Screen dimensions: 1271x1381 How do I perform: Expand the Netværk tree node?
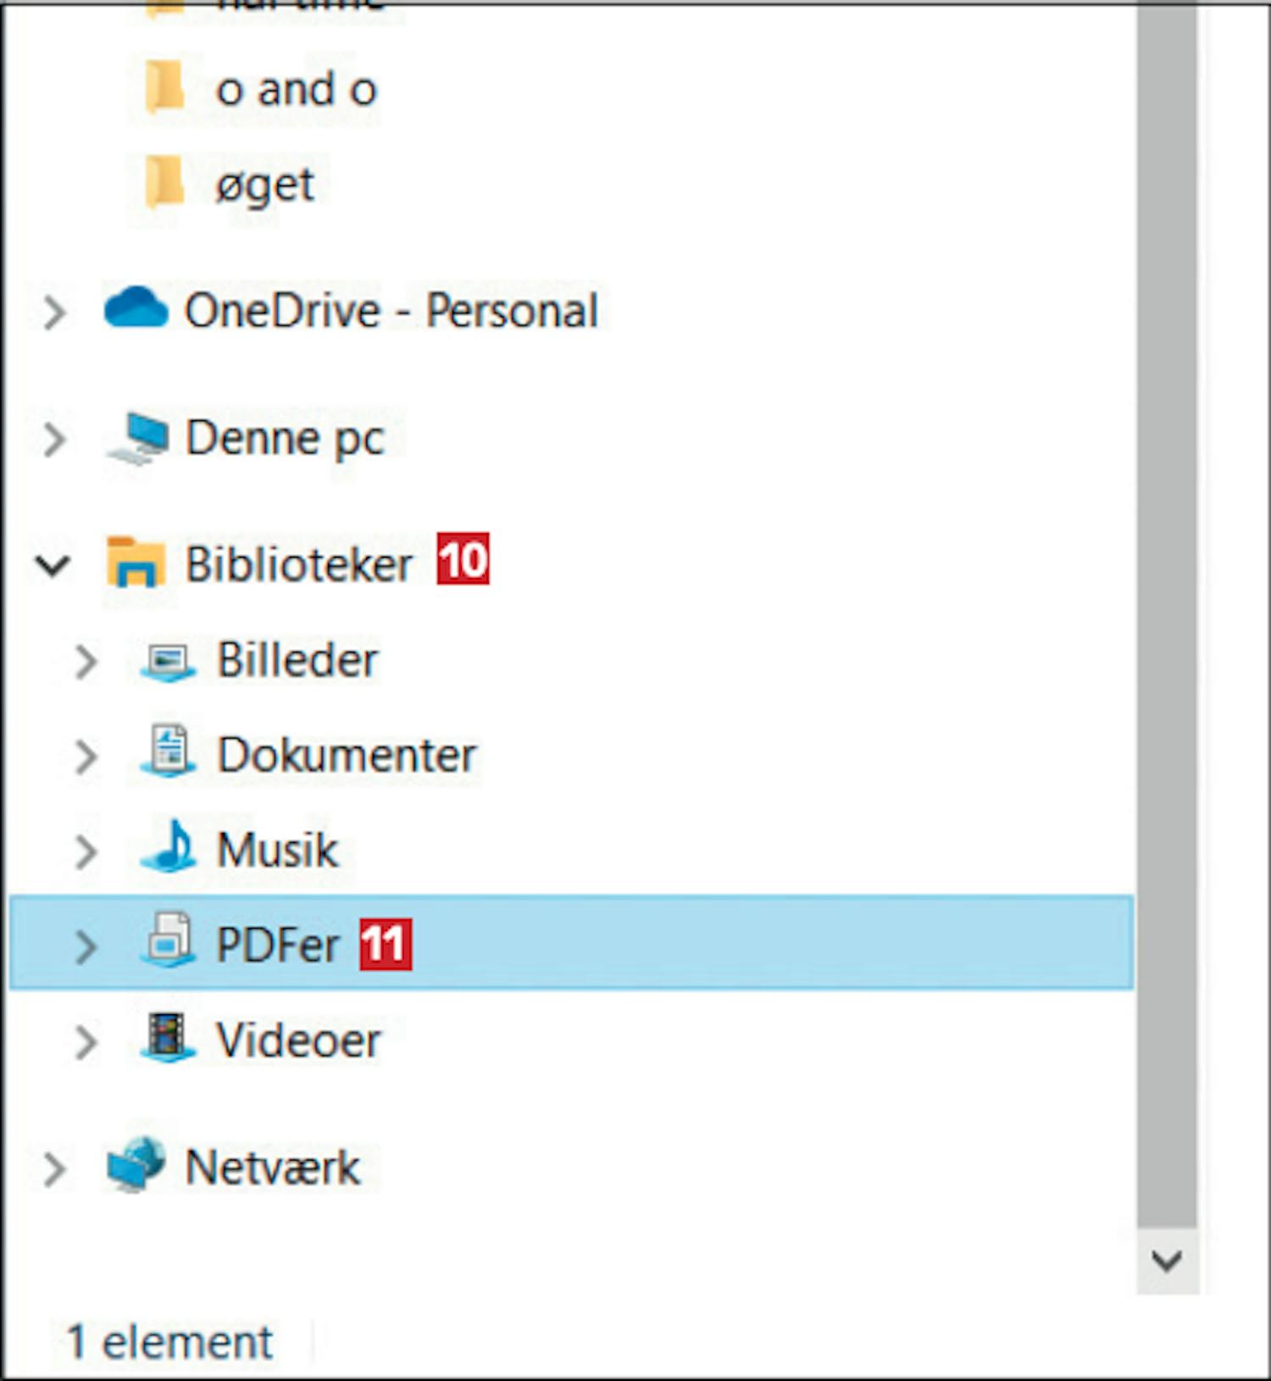pyautogui.click(x=54, y=1169)
